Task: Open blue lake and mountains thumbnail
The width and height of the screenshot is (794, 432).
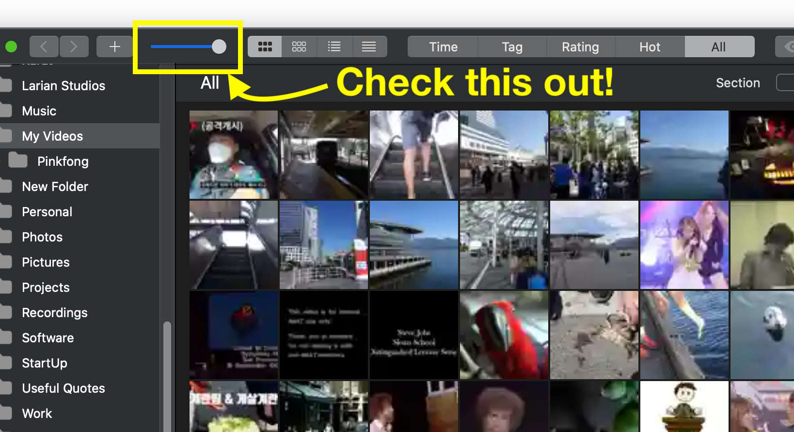Action: tap(684, 155)
